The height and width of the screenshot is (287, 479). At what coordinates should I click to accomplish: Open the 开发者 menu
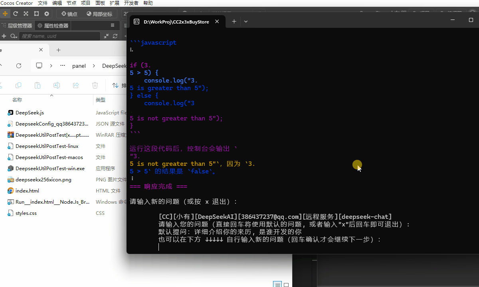pos(131,3)
